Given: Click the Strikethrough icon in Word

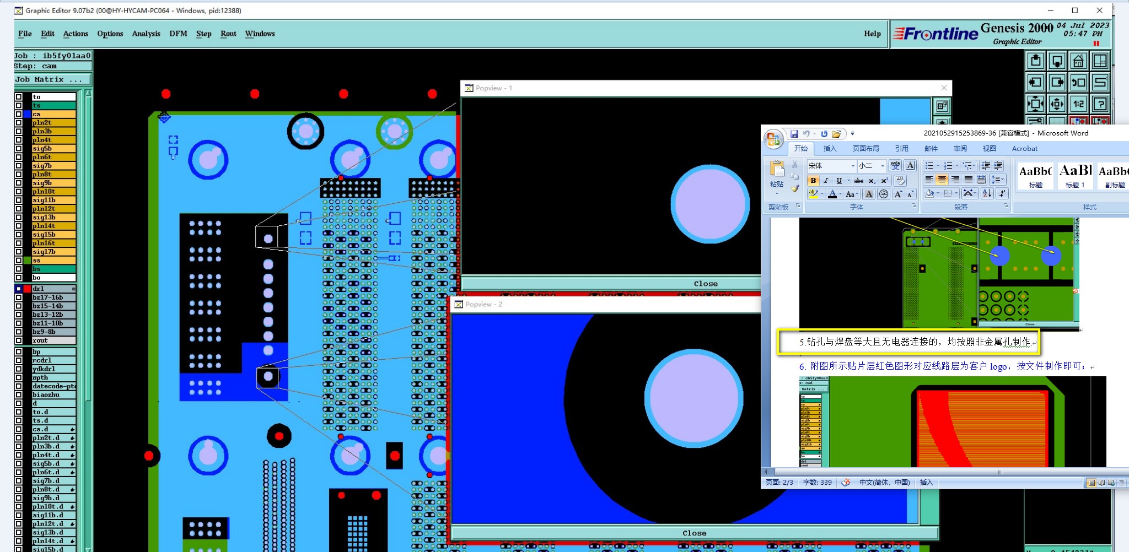Looking at the screenshot, I should point(859,181).
